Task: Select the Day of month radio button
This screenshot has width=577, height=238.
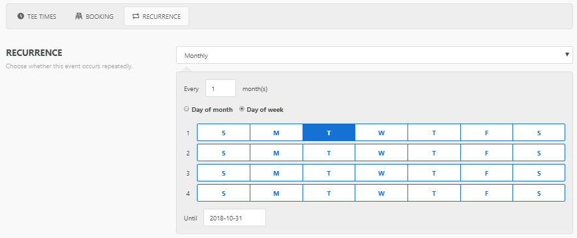Action: coord(186,109)
